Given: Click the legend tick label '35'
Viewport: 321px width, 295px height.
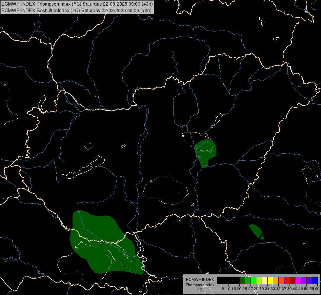Looking at the screenshot, I should click(x=278, y=289).
